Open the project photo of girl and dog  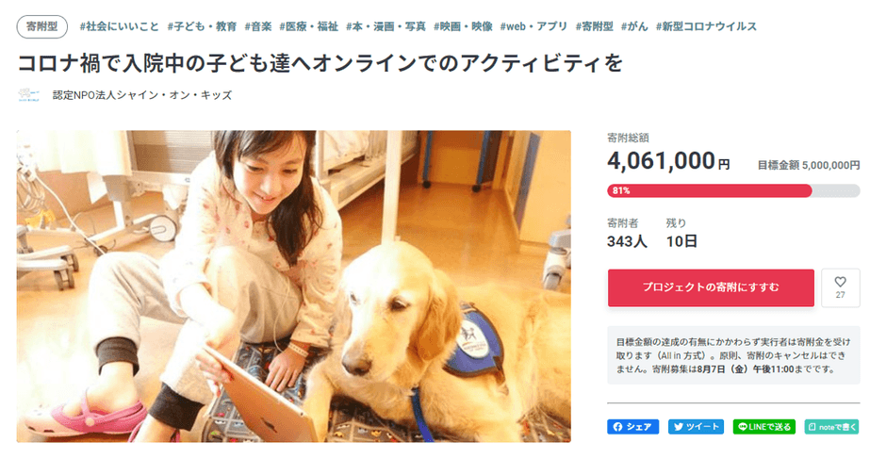pos(294,287)
